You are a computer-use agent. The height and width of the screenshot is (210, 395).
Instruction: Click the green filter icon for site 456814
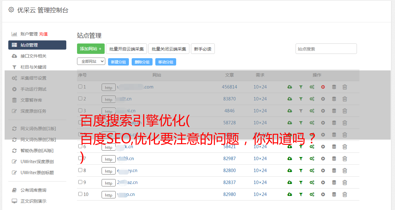(301, 87)
